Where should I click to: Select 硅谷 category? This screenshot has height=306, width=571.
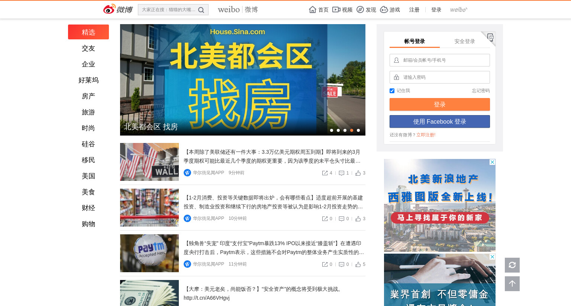coord(88,144)
